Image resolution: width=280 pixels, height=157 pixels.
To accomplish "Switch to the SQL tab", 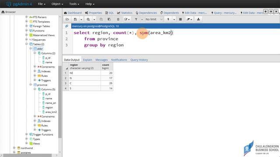I will tap(109, 13).
